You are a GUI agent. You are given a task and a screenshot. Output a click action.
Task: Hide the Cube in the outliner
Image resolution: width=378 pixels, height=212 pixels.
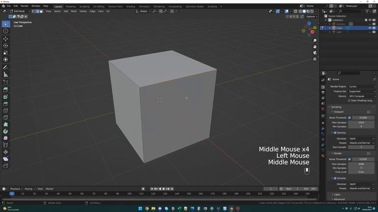(x=370, y=28)
